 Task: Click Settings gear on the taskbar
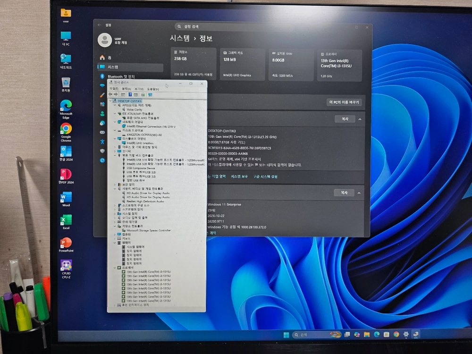pos(406,334)
